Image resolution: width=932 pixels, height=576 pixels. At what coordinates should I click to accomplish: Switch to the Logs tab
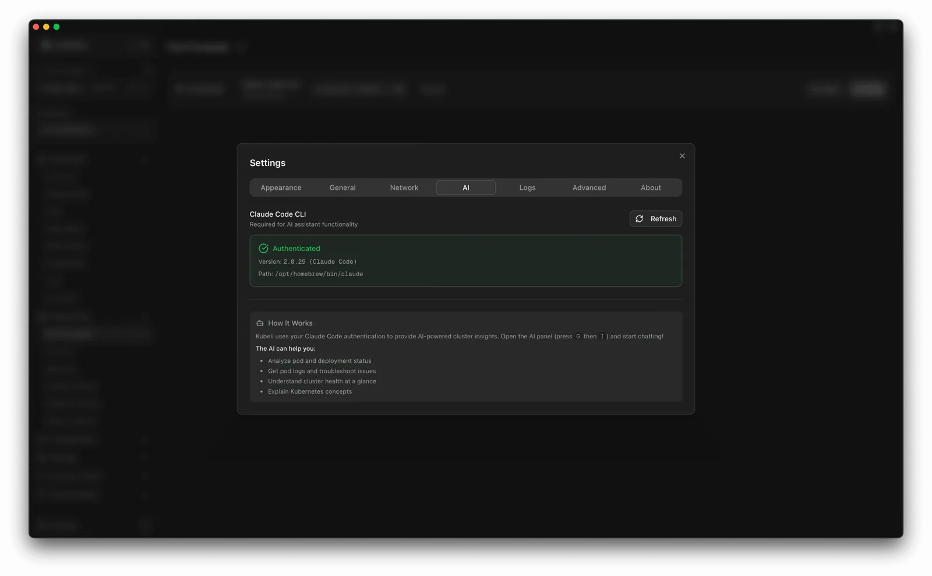coord(527,188)
